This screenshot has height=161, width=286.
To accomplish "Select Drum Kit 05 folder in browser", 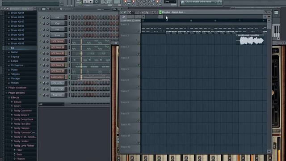I will point(17,30).
